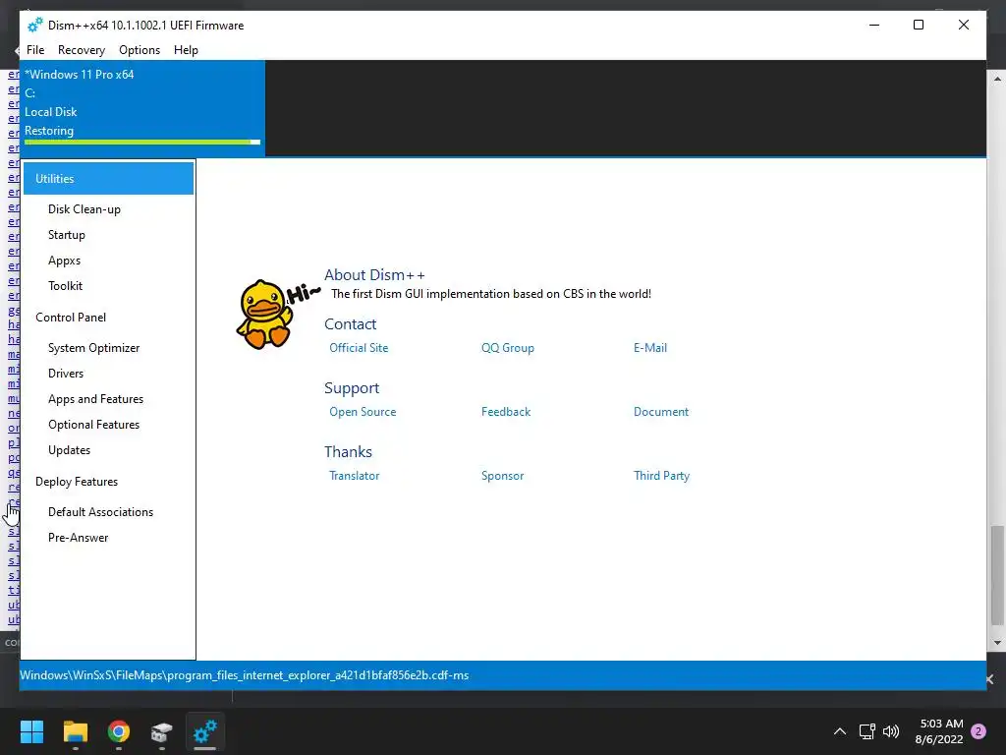Open the File menu
This screenshot has height=755, width=1006.
(x=35, y=50)
